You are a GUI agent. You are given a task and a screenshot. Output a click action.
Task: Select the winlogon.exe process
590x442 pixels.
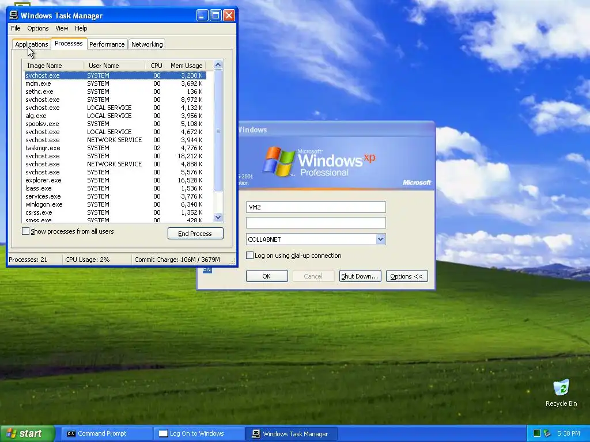(115, 204)
